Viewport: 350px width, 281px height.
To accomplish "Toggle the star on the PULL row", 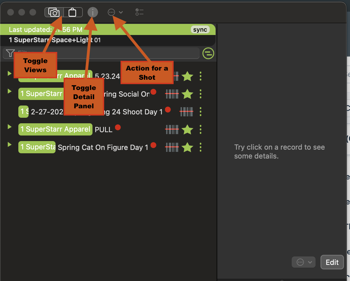I will 187,129.
